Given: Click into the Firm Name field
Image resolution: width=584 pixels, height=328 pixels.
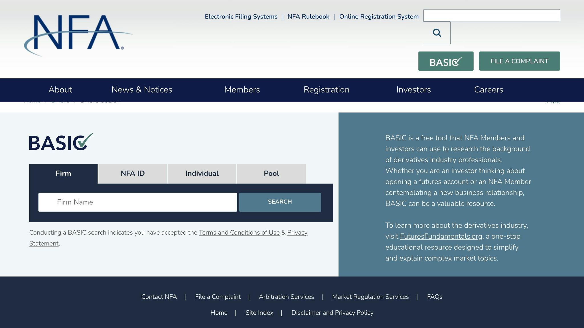Looking at the screenshot, I should pos(138,202).
